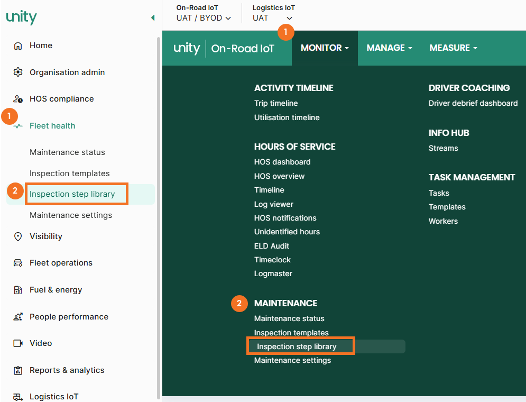This screenshot has width=526, height=402.
Task: Click the Home house icon in sidebar
Action: (18, 45)
